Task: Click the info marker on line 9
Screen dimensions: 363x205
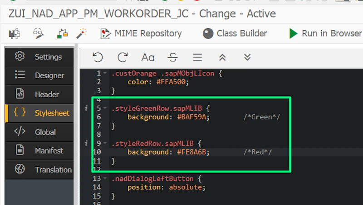Action: pos(86,143)
